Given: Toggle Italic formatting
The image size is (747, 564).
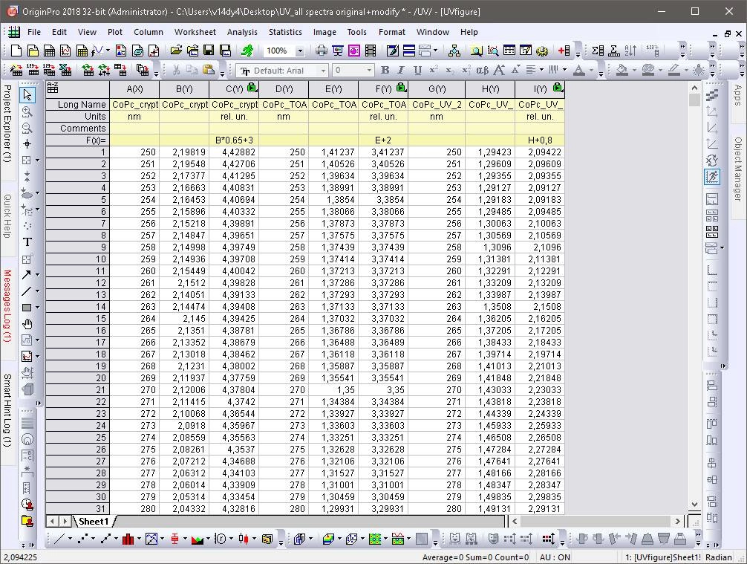Looking at the screenshot, I should pyautogui.click(x=401, y=70).
